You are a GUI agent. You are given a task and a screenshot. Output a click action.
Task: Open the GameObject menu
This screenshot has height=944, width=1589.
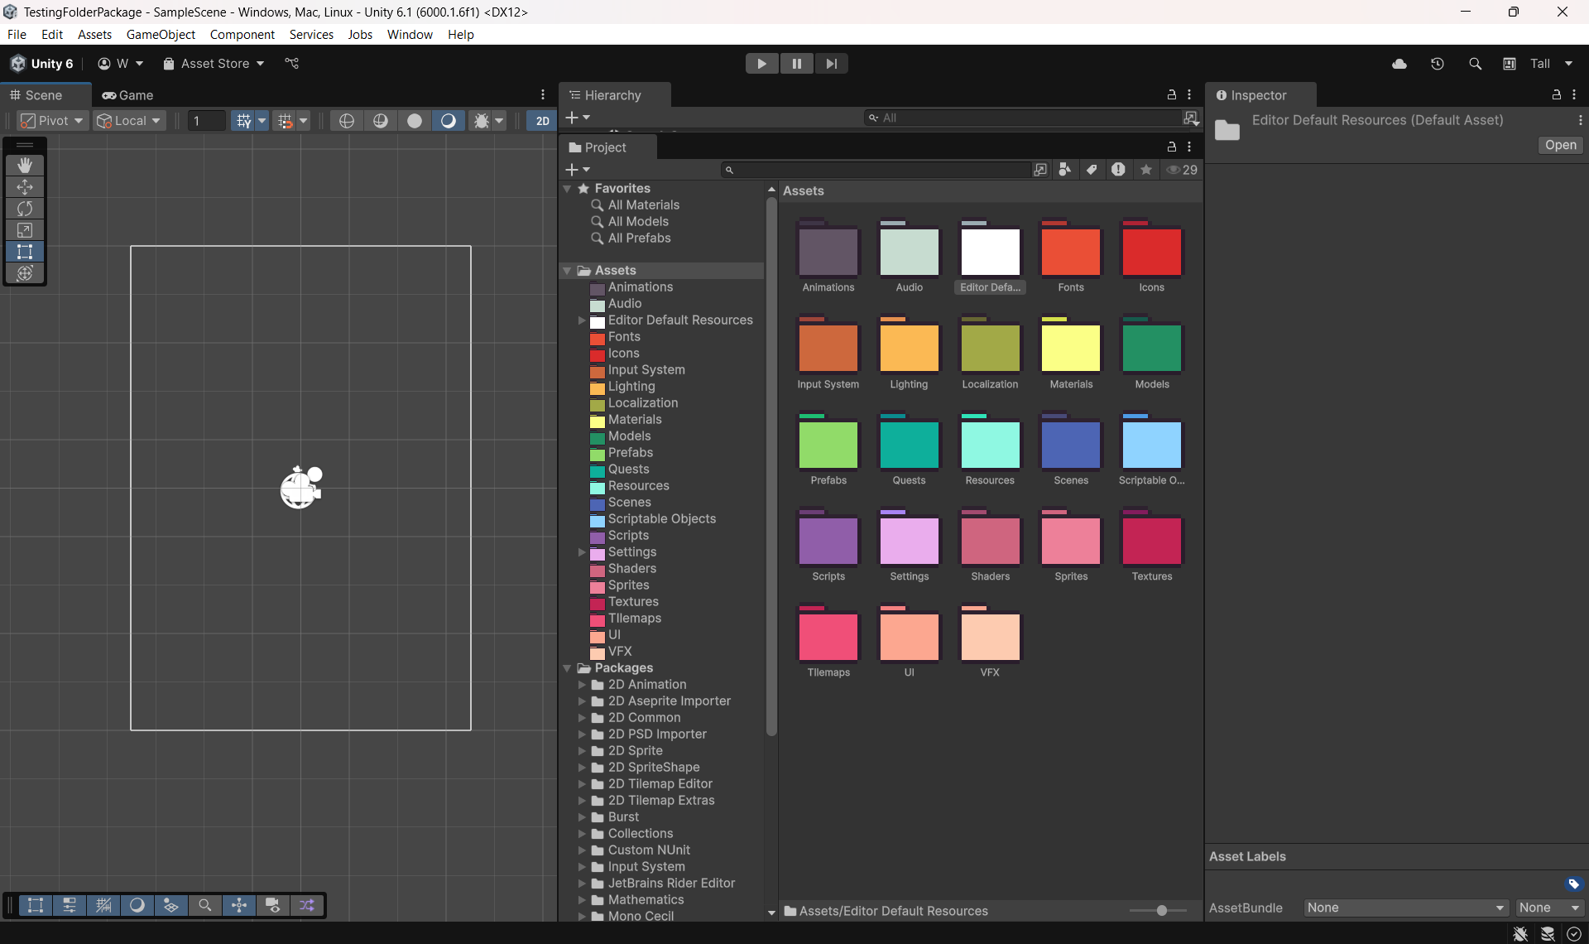point(161,34)
